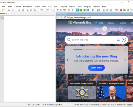Toggle Wrap by Window mode
This screenshot has height=107, width=133.
click(84, 10)
